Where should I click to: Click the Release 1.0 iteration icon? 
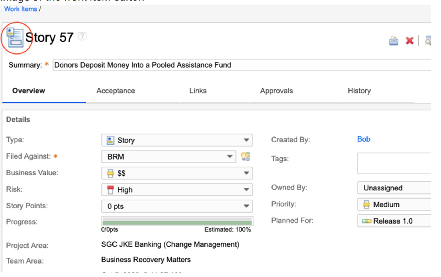click(366, 221)
